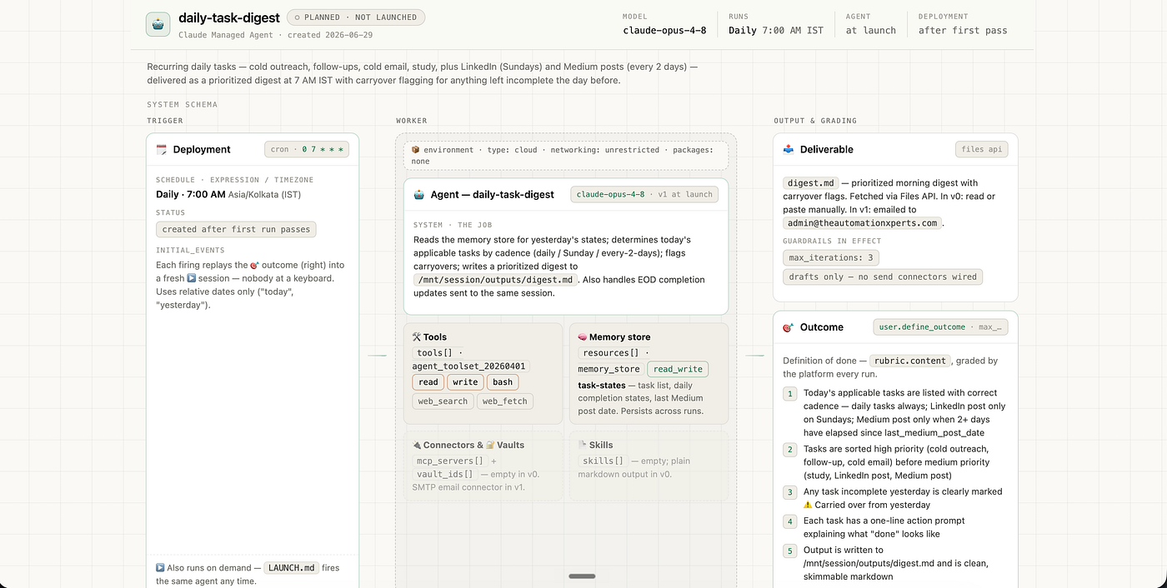Click the play icon before 'session — nobody'

(x=192, y=278)
